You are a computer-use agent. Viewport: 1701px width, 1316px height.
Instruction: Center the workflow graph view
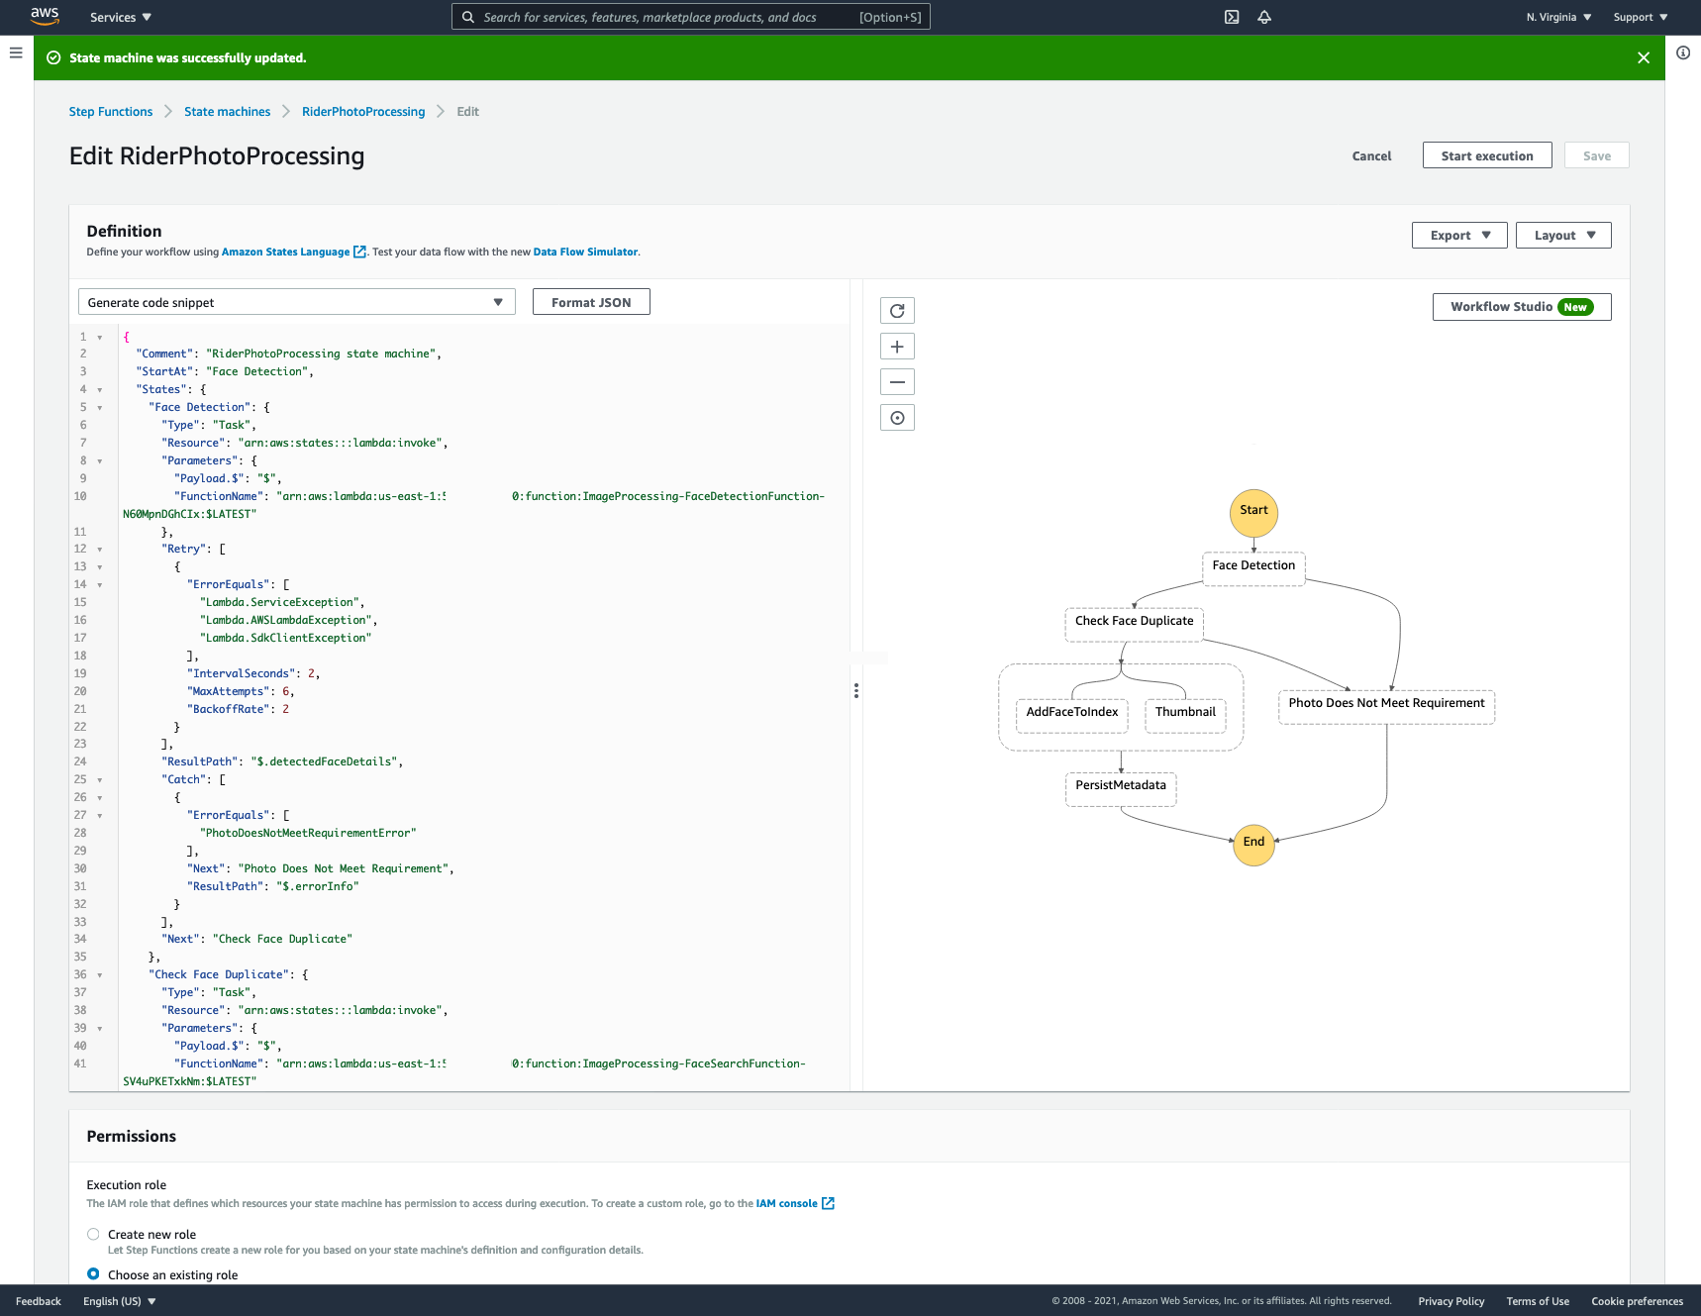(897, 418)
